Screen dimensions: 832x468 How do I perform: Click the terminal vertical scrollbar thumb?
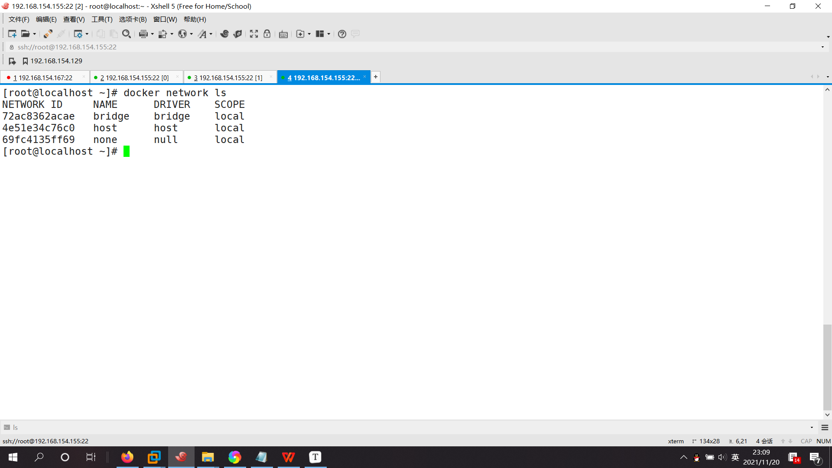[827, 367]
